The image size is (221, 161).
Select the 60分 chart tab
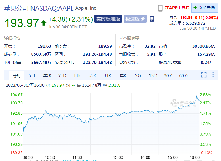point(184,75)
